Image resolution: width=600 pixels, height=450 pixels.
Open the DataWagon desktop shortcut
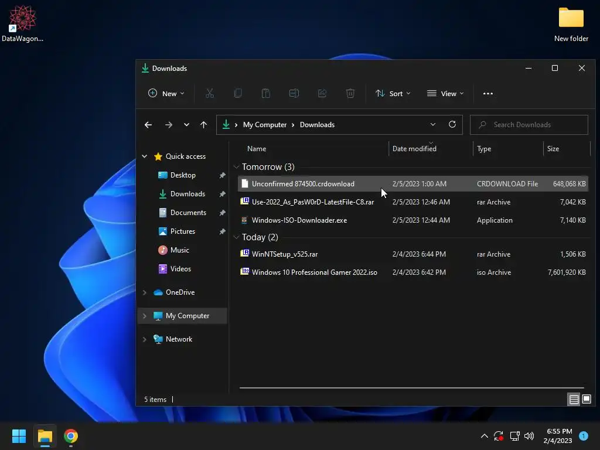pyautogui.click(x=23, y=23)
